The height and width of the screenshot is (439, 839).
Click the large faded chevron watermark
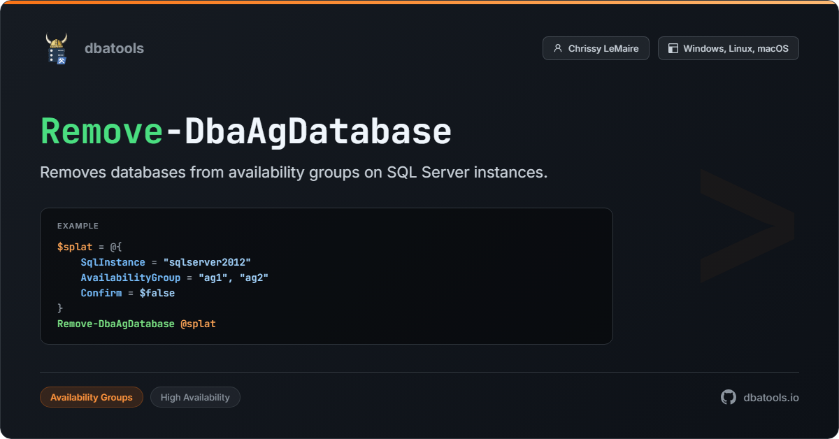[746, 225]
